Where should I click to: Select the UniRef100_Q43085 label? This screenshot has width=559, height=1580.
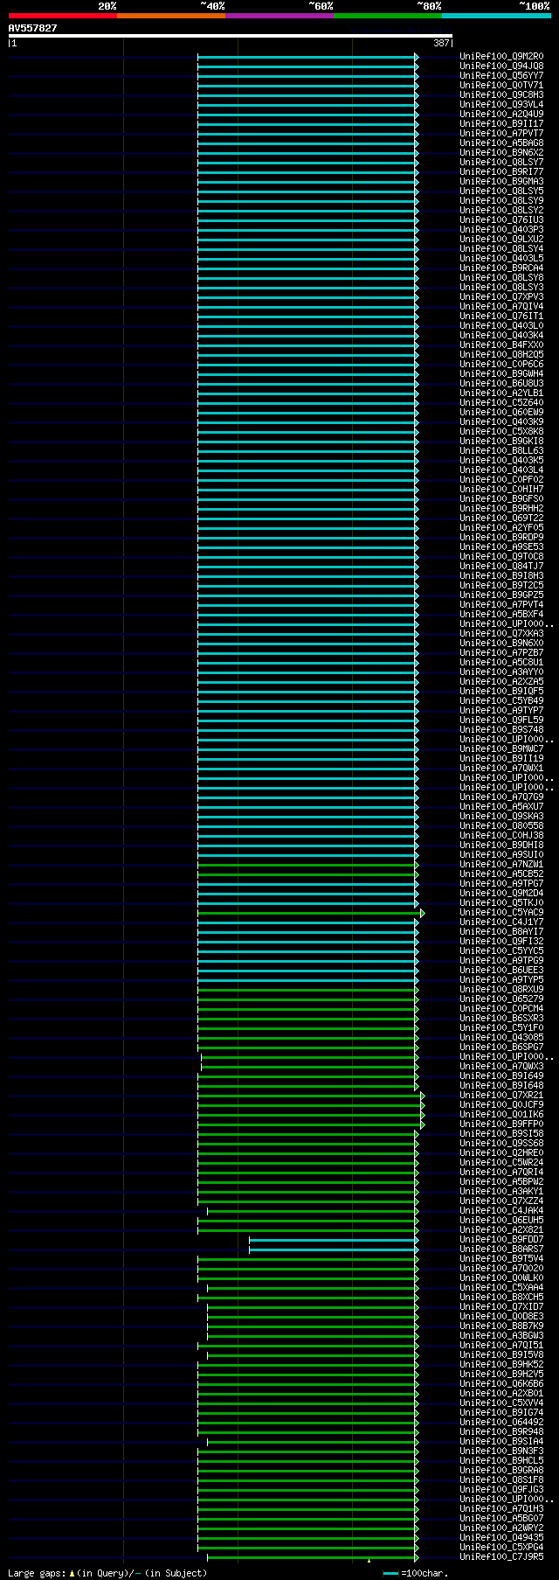(x=501, y=1038)
